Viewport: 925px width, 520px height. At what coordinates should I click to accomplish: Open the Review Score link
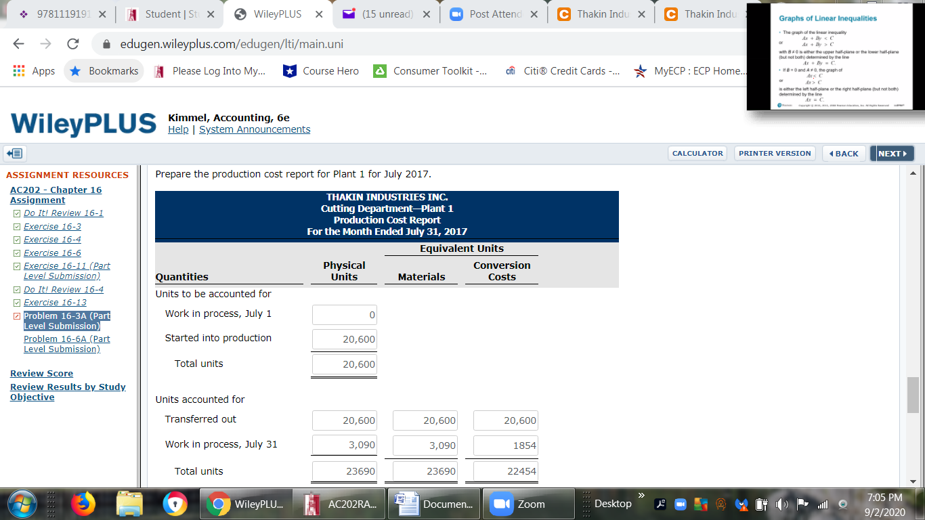click(41, 374)
